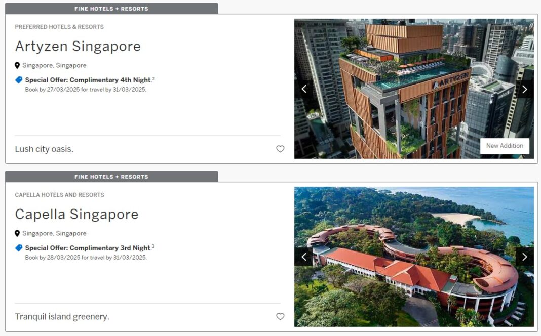Open the Capella Singapore hotel title
541x336 pixels.
click(76, 214)
